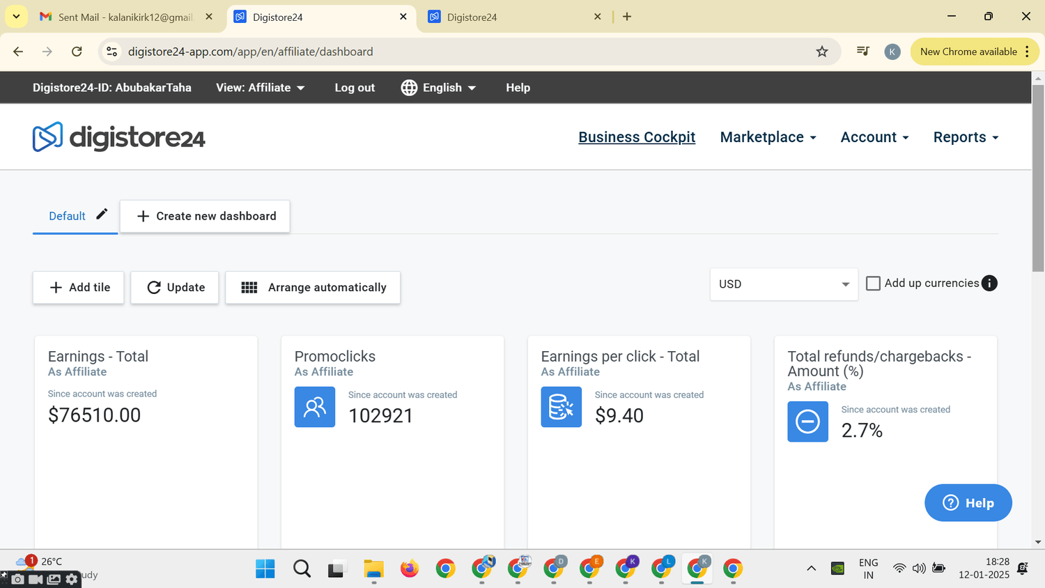Click the globe language icon
This screenshot has width=1045, height=588.
pos(409,88)
